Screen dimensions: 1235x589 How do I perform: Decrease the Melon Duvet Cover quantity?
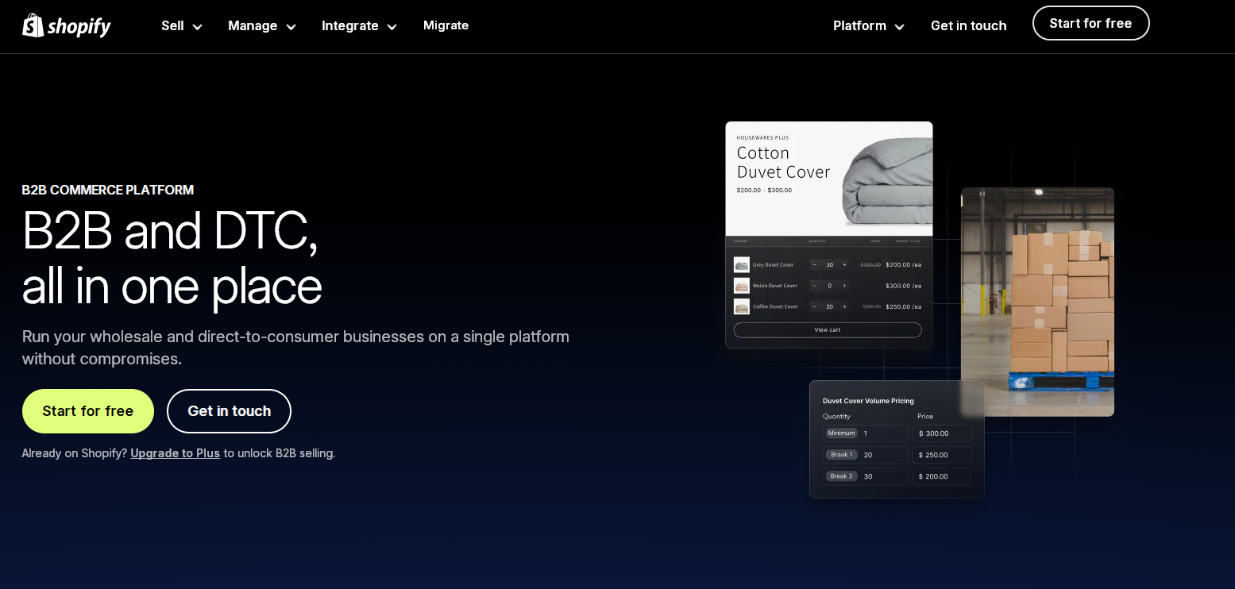[815, 286]
